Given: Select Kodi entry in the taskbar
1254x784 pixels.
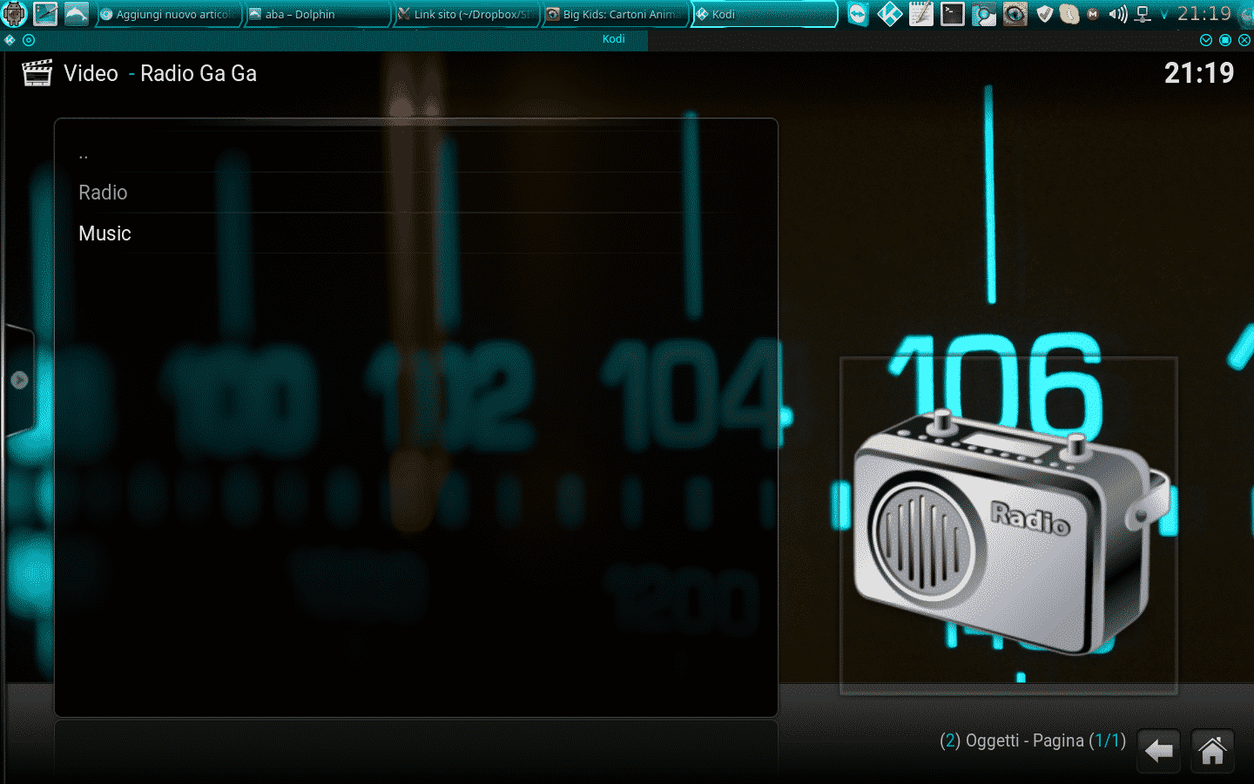Looking at the screenshot, I should click(x=764, y=14).
